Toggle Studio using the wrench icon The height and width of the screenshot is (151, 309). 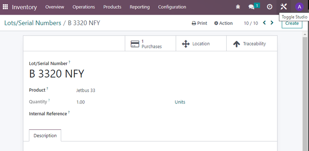pyautogui.click(x=284, y=7)
